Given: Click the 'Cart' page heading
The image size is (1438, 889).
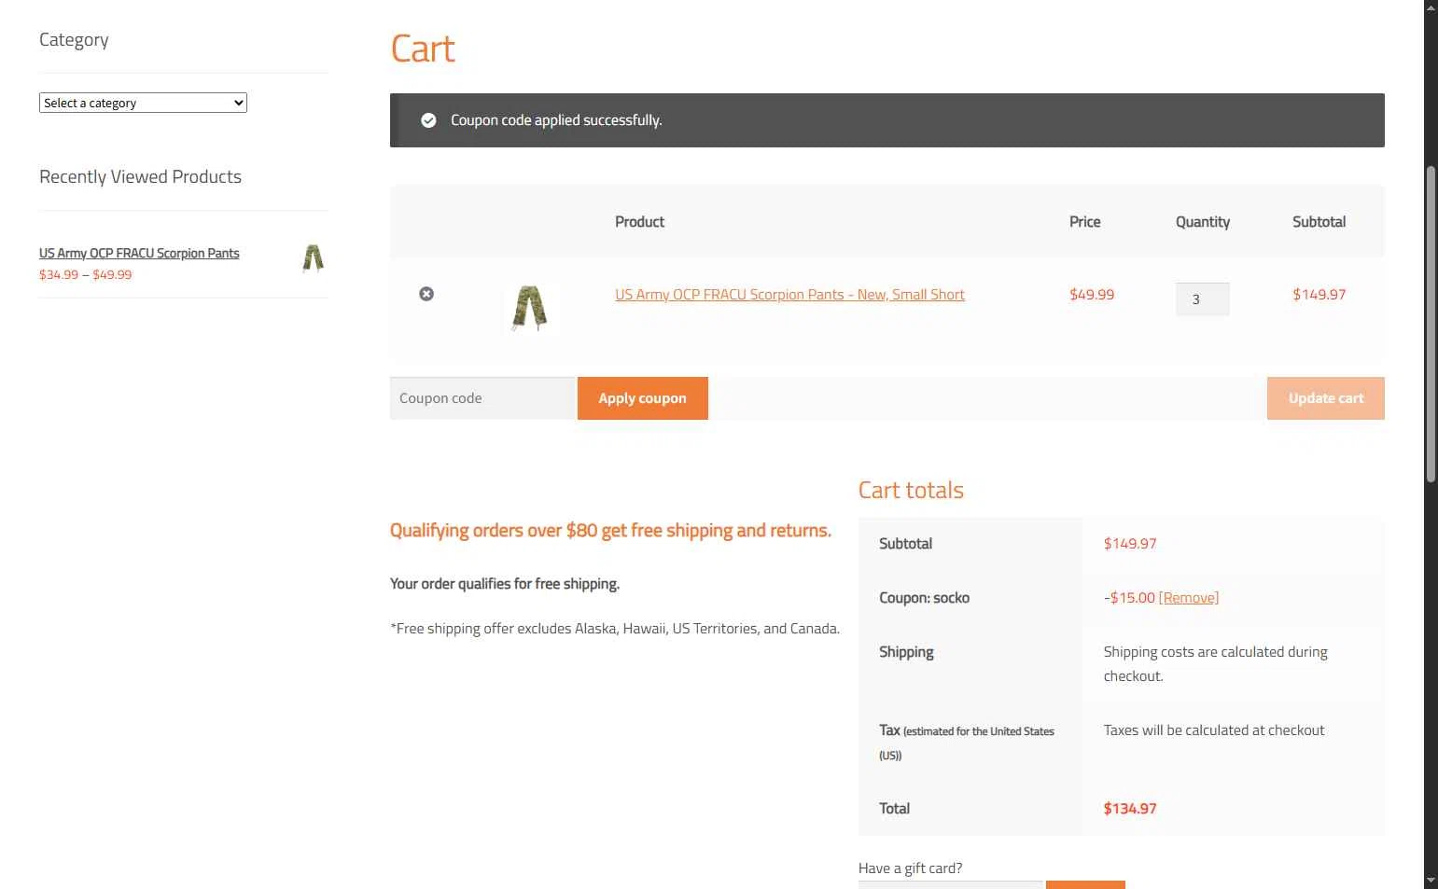Looking at the screenshot, I should (423, 49).
